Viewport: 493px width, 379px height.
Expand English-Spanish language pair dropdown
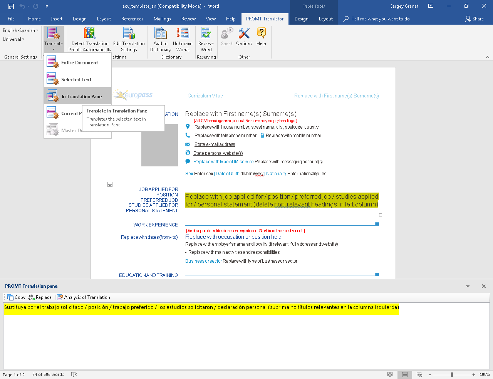click(x=20, y=30)
